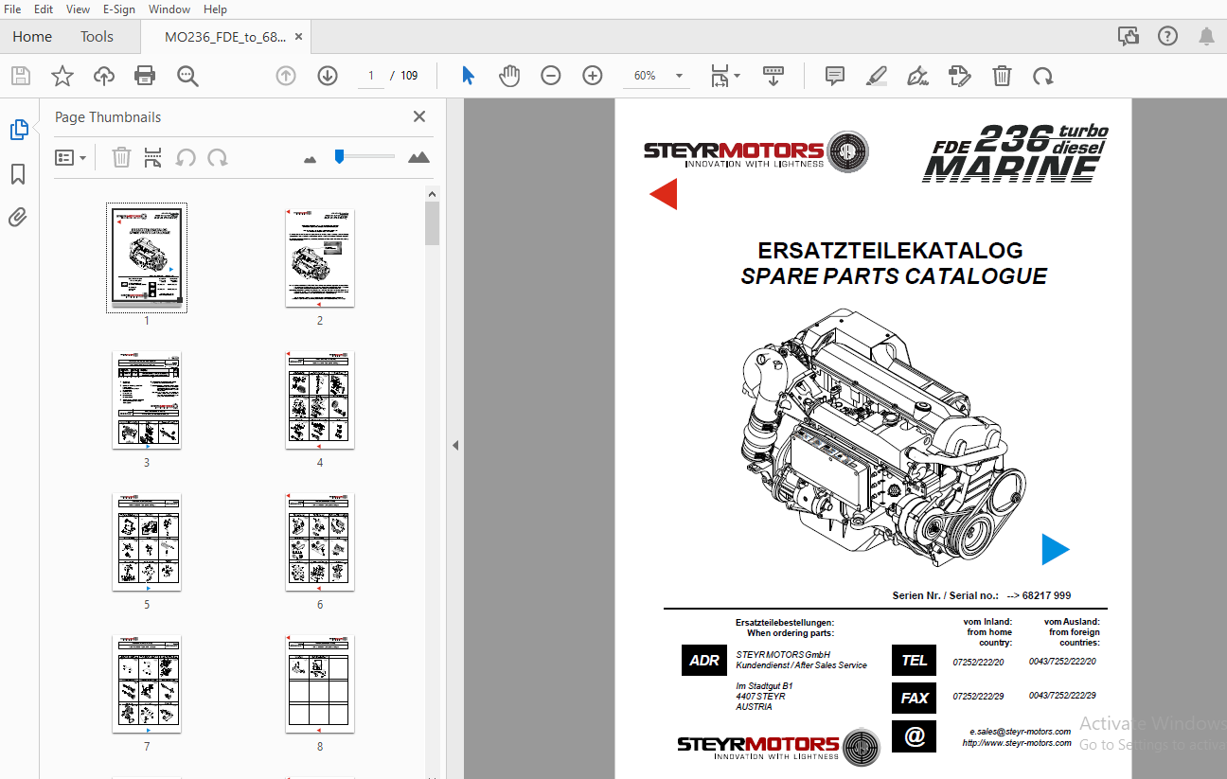This screenshot has width=1227, height=779.
Task: Delete selected thumbnail page trash icon
Action: coord(121,157)
